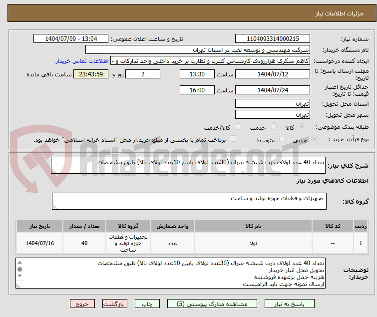Select the کالا/خدمت radio button
This screenshot has height=317, width=377.
click(238, 126)
